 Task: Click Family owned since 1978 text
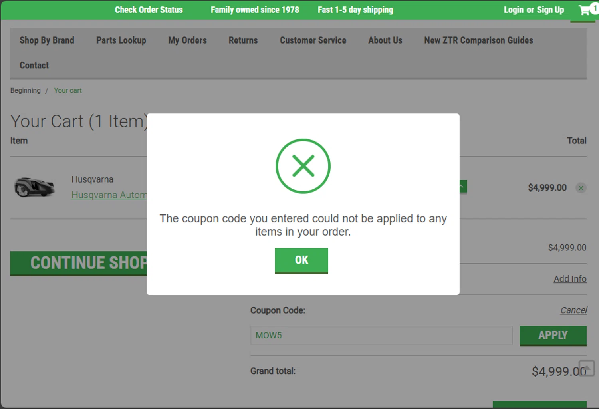255,10
